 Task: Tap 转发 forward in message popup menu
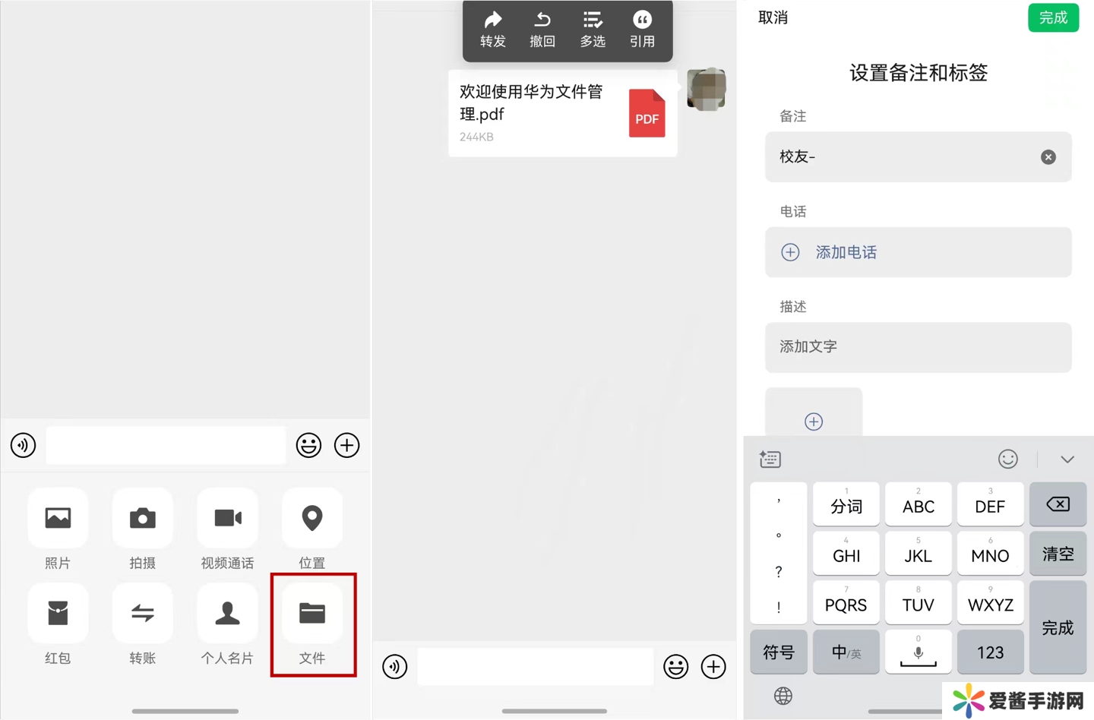[493, 29]
